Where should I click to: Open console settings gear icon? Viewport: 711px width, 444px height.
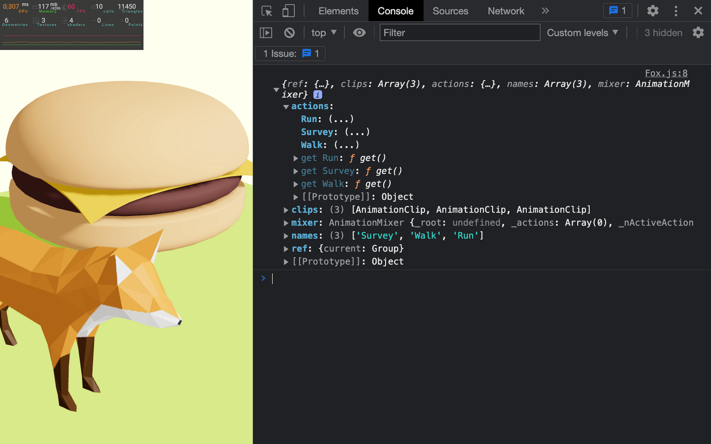pos(698,33)
